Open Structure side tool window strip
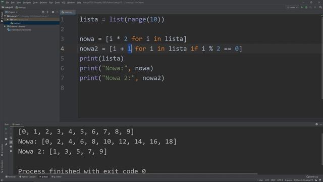The height and width of the screenshot is (182, 323). pos(2,166)
